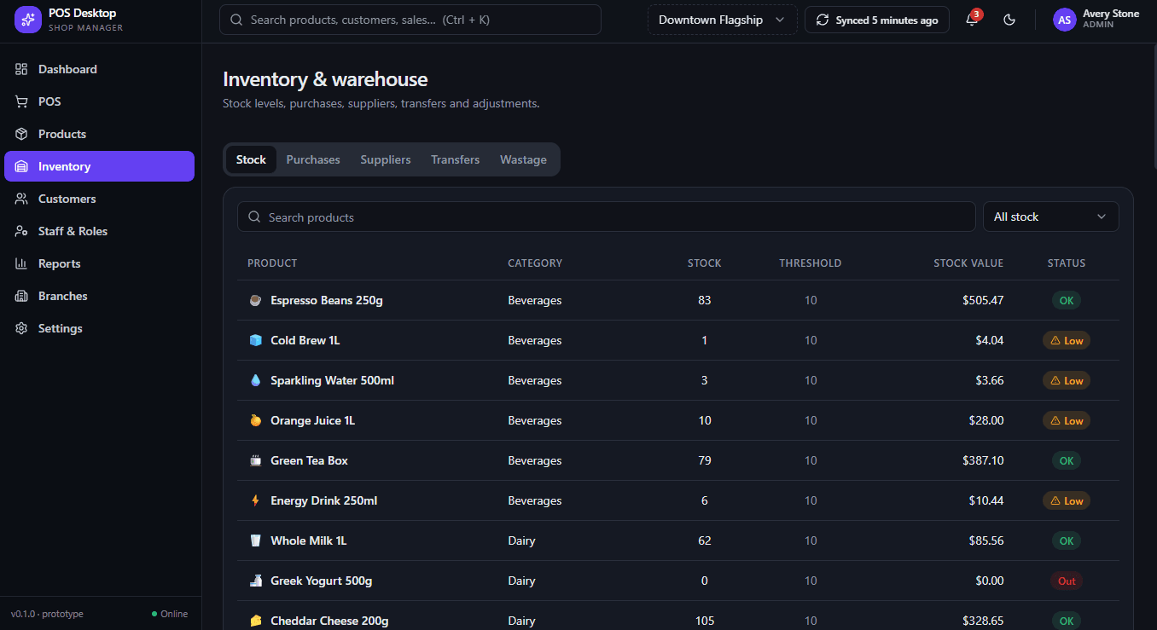The width and height of the screenshot is (1157, 630).
Task: Click the OK status for Espresso Beans
Action: coord(1067,300)
